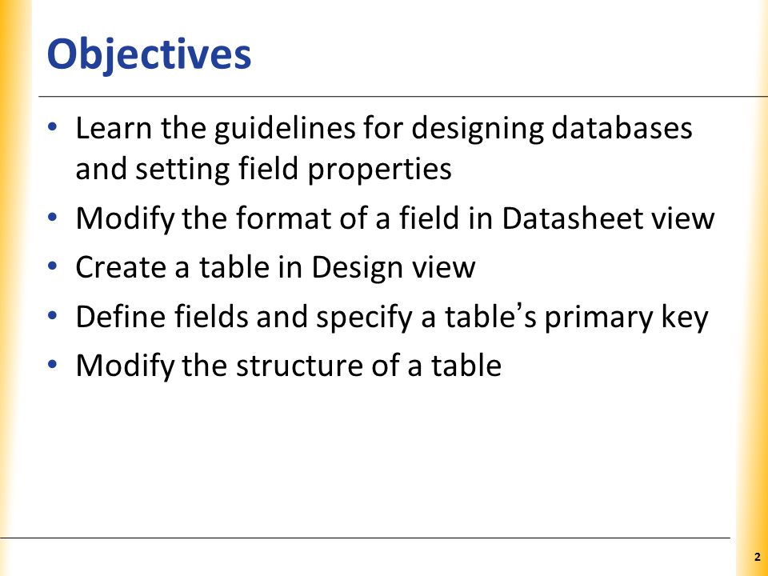Image resolution: width=768 pixels, height=576 pixels.
Task: Click the bullet dot before Modify the structure
Action: (x=53, y=365)
